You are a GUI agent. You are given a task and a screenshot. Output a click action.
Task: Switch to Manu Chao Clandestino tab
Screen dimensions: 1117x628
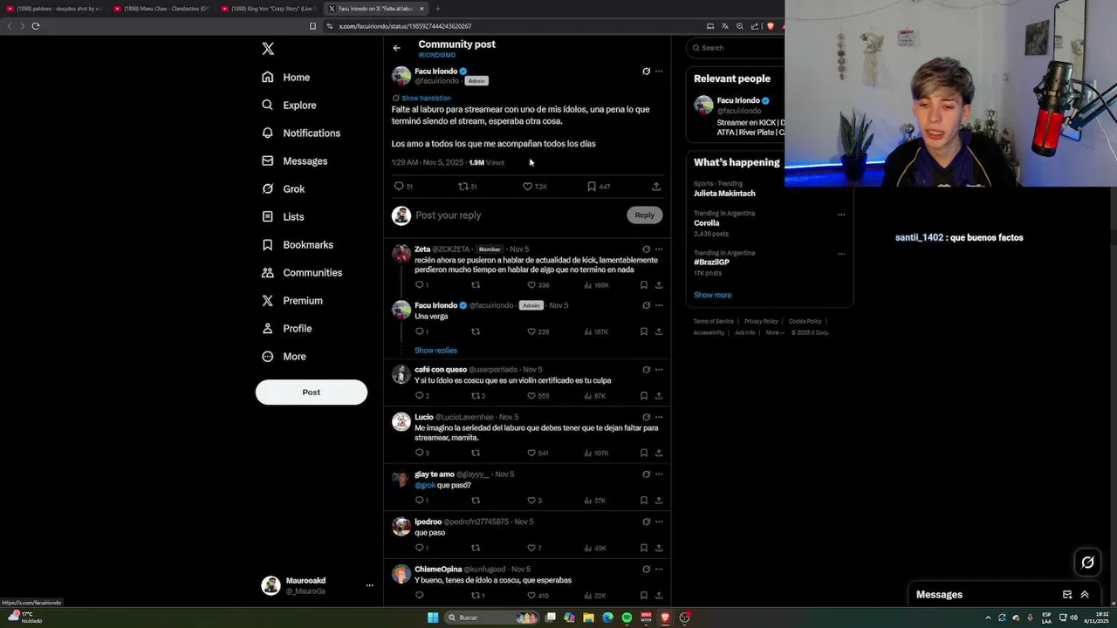[161, 9]
